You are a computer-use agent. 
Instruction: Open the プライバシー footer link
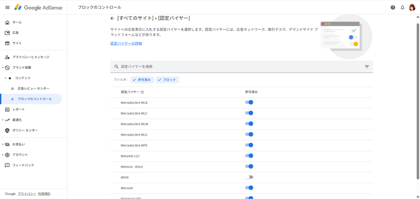(27, 194)
